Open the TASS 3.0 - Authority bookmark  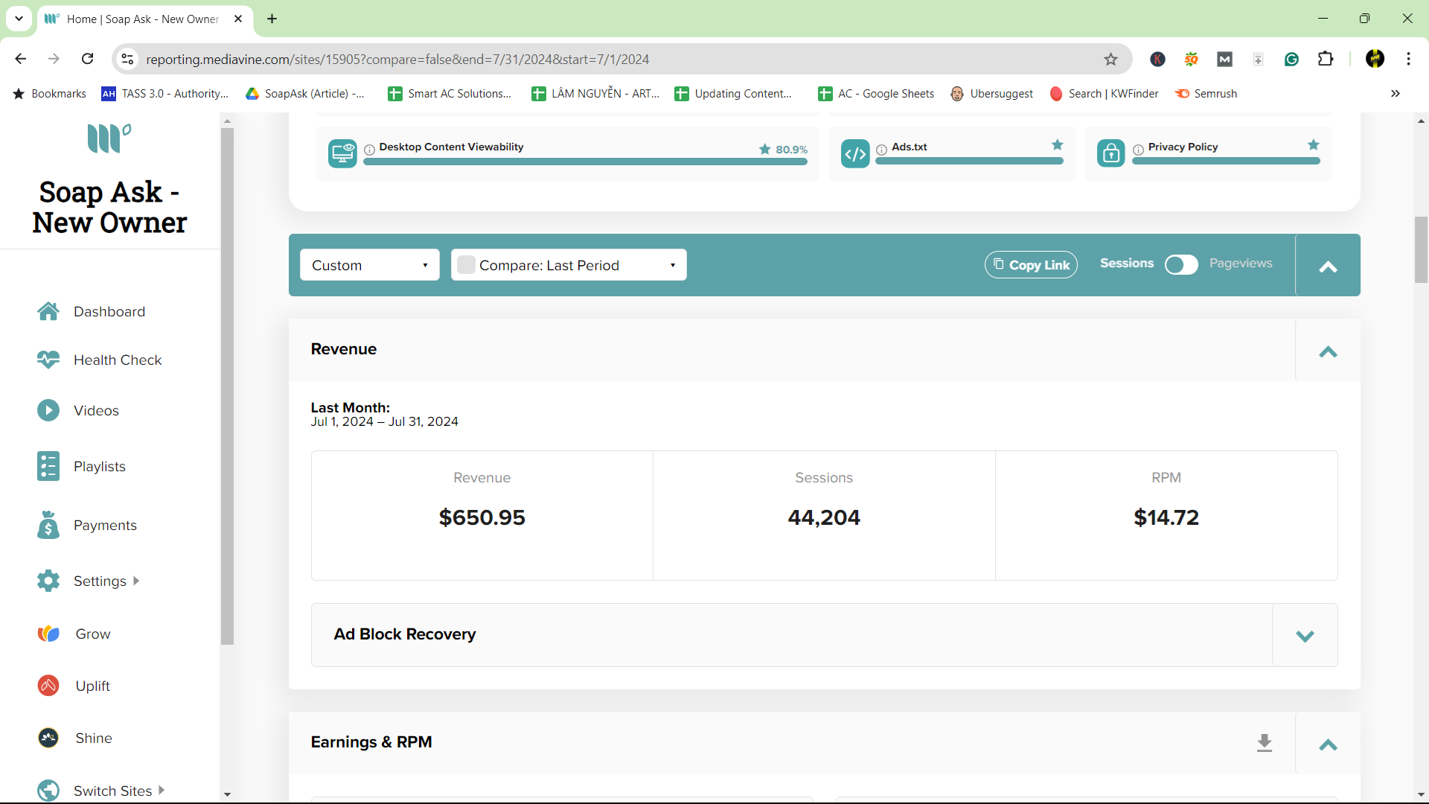pyautogui.click(x=165, y=93)
